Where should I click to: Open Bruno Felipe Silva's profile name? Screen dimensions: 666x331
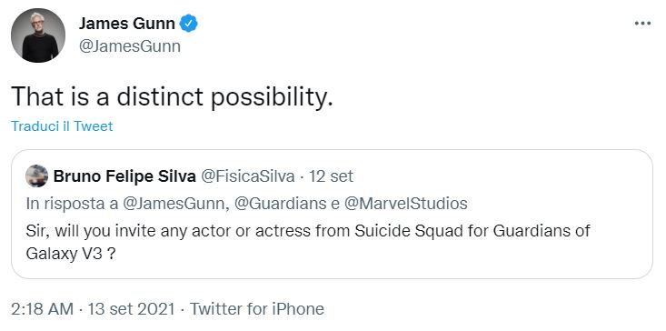(x=124, y=176)
